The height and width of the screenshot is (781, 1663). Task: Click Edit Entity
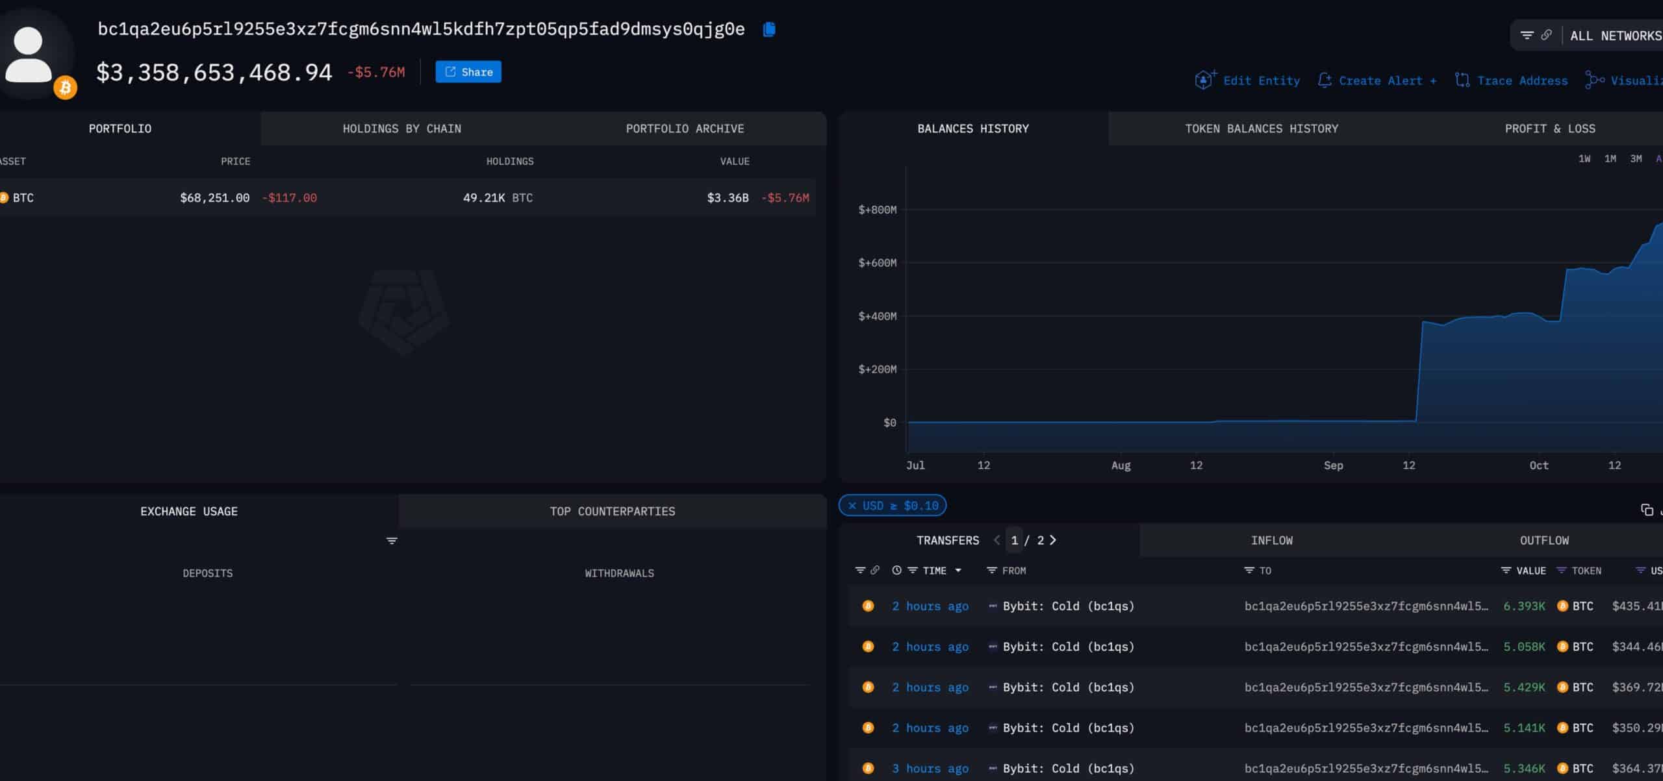(x=1247, y=81)
